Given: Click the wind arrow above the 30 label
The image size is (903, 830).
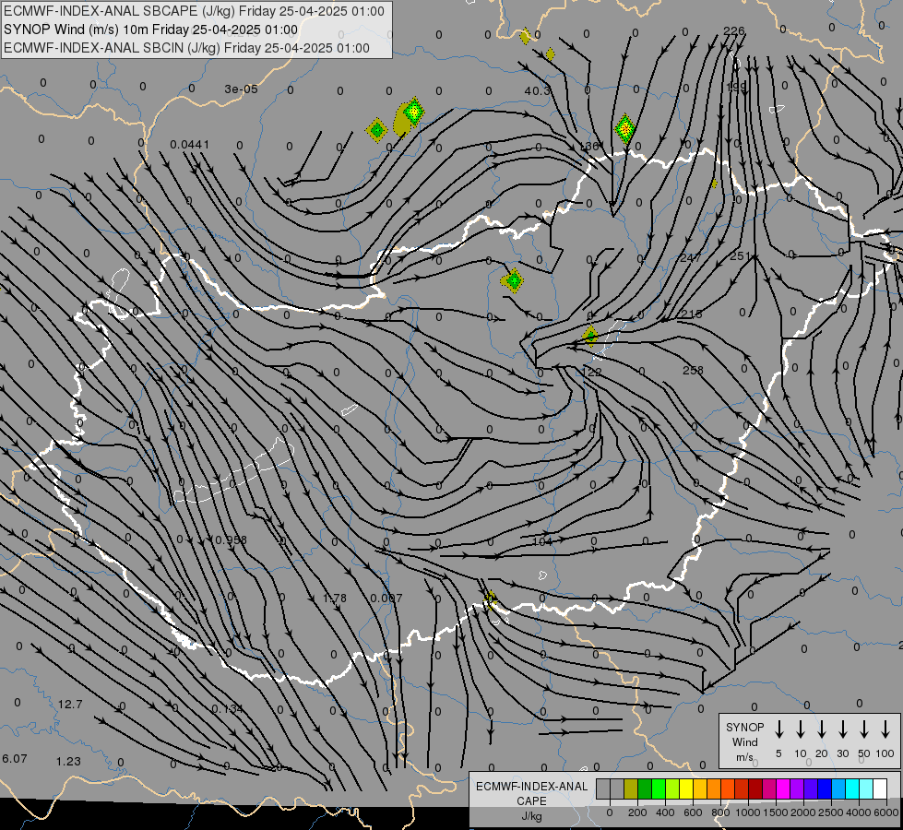Looking at the screenshot, I should click(842, 729).
